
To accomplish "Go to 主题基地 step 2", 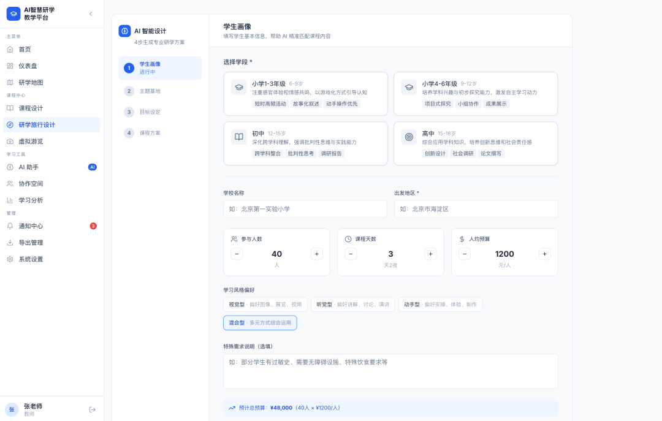I will pos(150,91).
